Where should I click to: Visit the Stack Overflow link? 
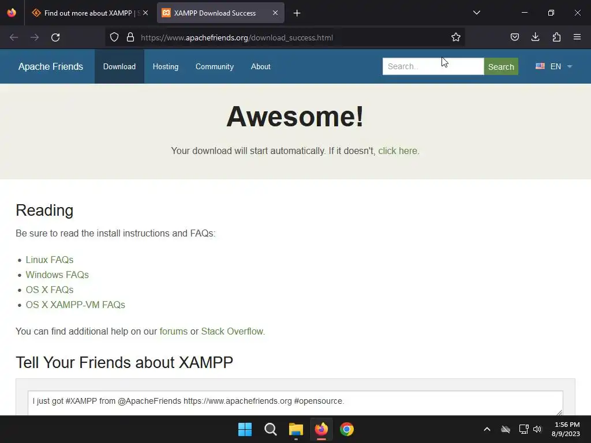tap(232, 332)
